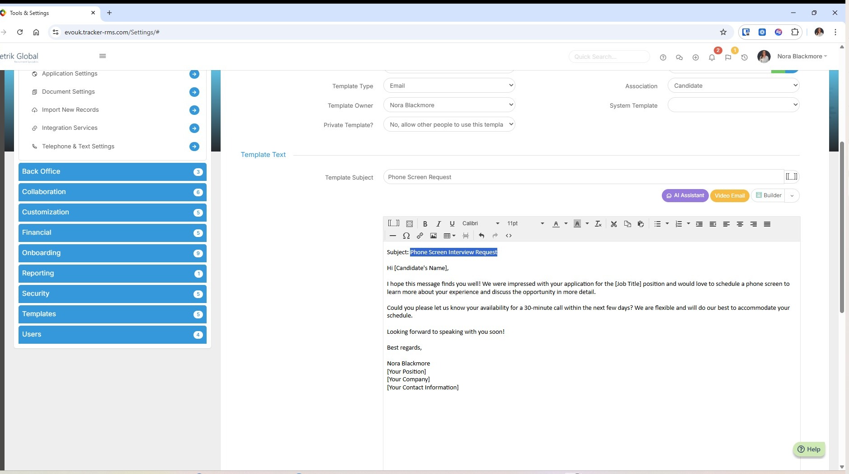
Task: Justify the text in the editor
Action: (767, 224)
